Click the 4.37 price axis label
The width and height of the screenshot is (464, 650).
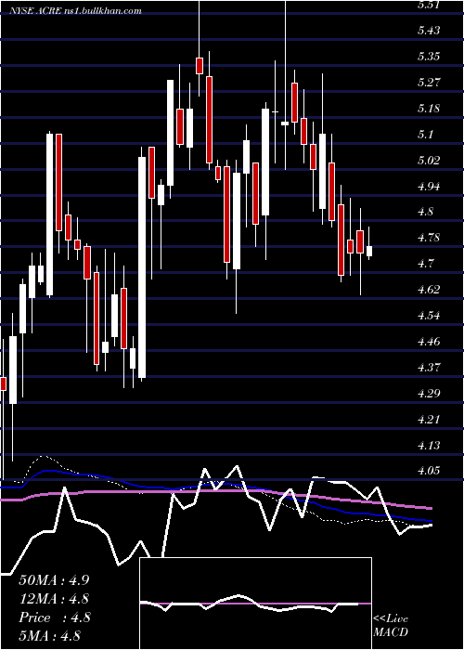click(429, 368)
